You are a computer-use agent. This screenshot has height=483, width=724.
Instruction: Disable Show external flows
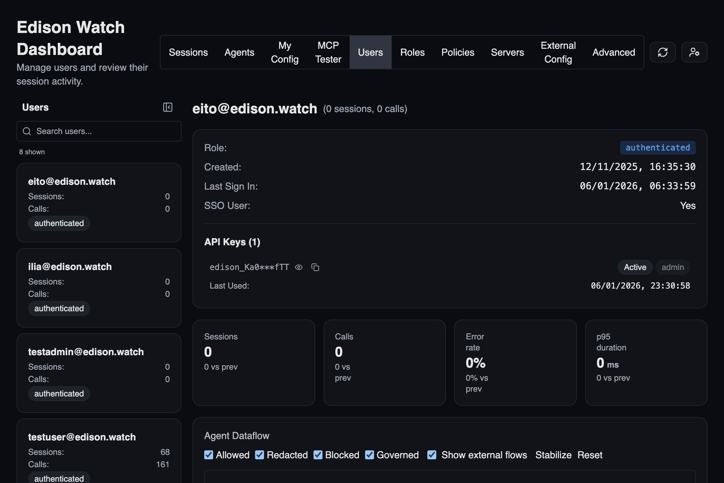coord(431,455)
